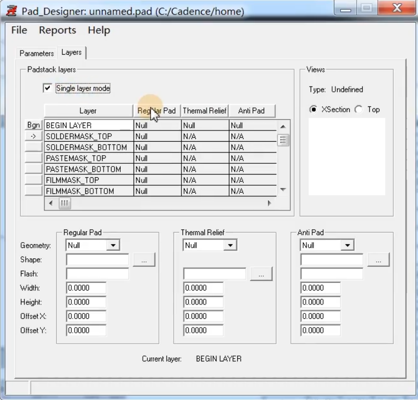The width and height of the screenshot is (418, 400).
Task: Click the Pad Designer app icon in title bar
Action: click(x=11, y=11)
